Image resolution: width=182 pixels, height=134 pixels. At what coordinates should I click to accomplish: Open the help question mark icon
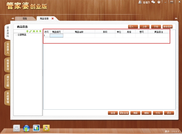[x=159, y=2]
